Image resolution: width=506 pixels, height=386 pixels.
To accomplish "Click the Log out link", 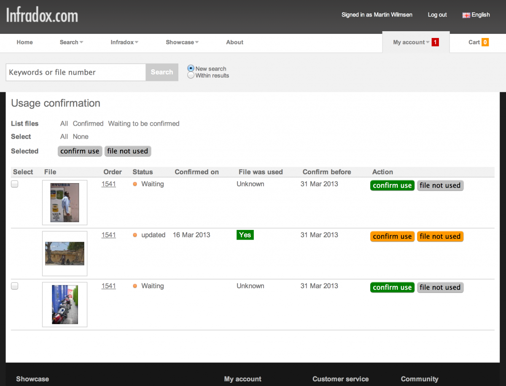I will 437,15.
